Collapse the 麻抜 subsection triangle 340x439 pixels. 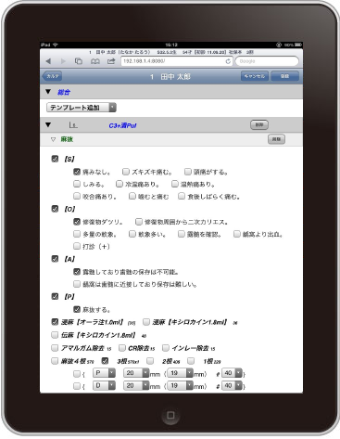tap(53, 139)
